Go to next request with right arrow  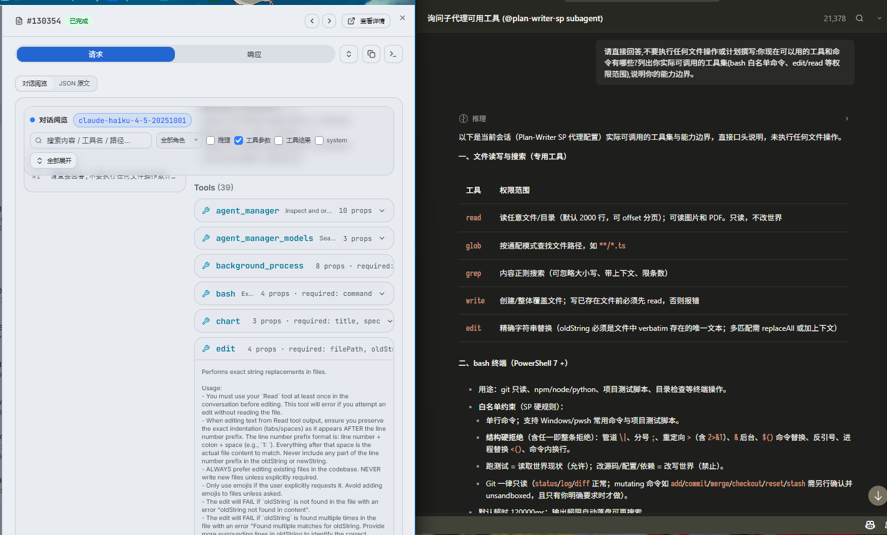(x=329, y=21)
